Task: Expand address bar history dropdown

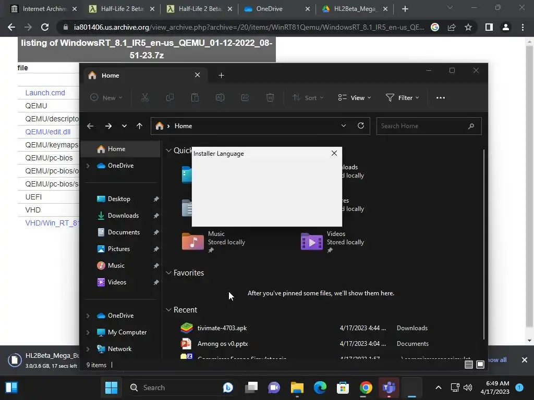Action: point(344,126)
